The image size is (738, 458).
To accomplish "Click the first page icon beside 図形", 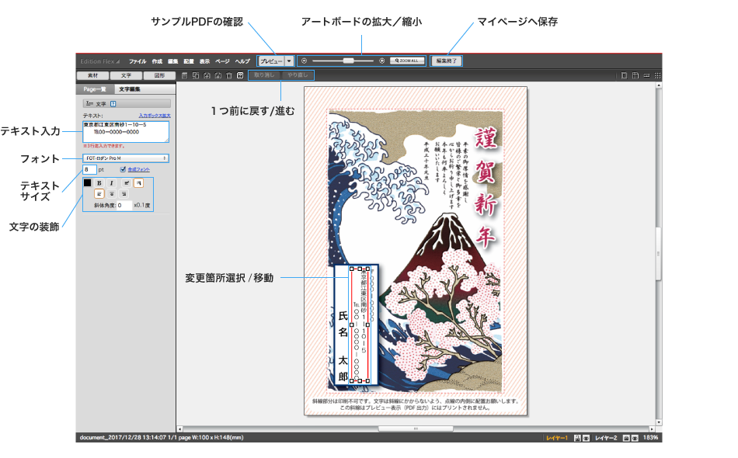I will [x=185, y=75].
